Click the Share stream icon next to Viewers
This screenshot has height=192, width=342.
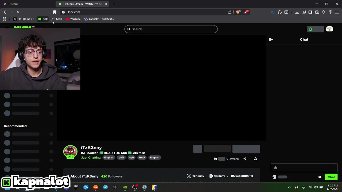[245, 159]
